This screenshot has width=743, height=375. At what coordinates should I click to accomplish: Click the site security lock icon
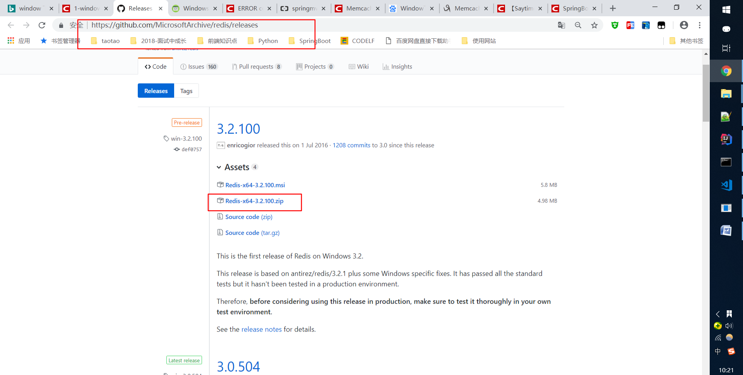[61, 25]
